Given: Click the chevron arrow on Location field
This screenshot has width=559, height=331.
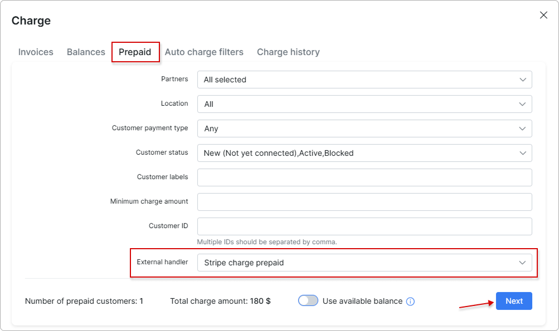Looking at the screenshot, I should click(522, 104).
